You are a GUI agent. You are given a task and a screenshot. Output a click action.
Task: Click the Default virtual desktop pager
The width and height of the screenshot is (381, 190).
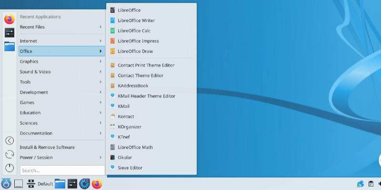(x=40, y=184)
